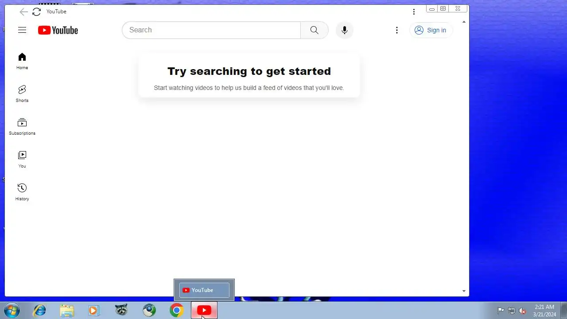Click page scrollbar down arrow
Screen dimensions: 567x319
pyautogui.click(x=464, y=291)
